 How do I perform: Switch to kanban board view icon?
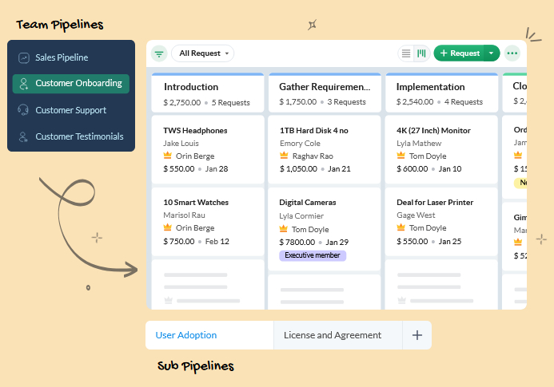[x=421, y=53]
